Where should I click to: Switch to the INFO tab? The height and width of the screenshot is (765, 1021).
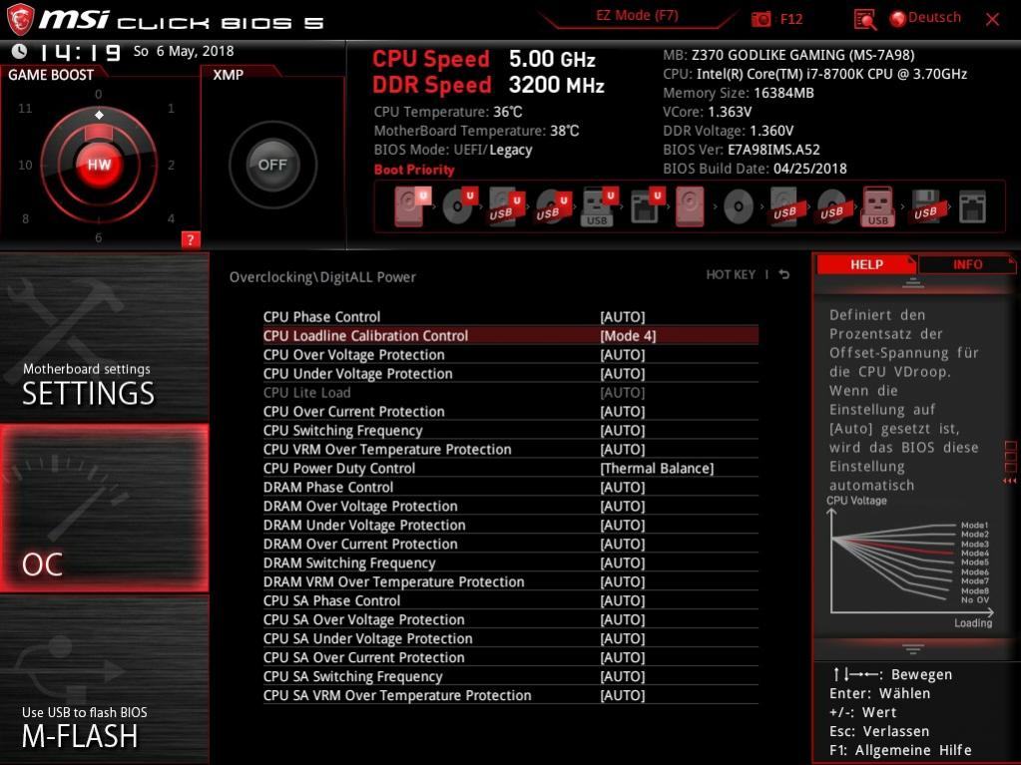tap(967, 264)
